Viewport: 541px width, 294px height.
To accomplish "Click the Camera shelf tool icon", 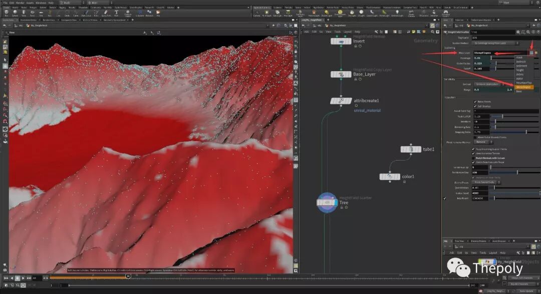I will 257,14.
